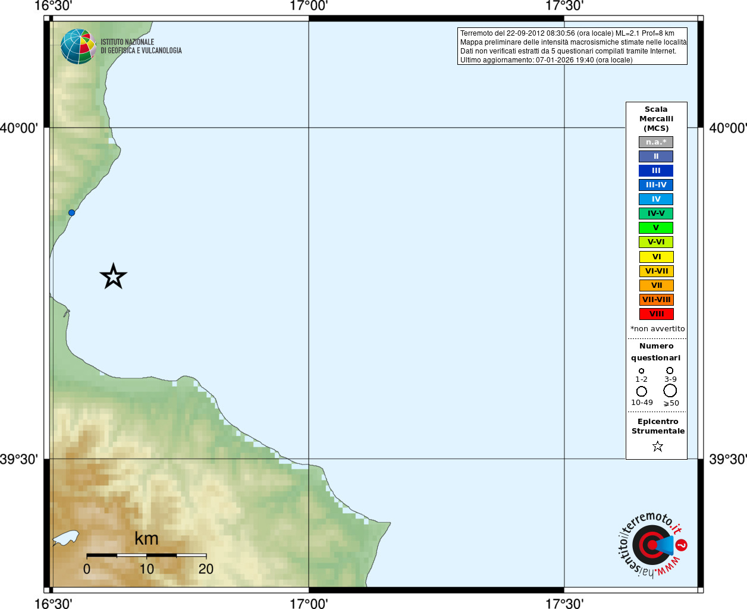
Task: Click the 'km' scale bar label
Action: (146, 539)
